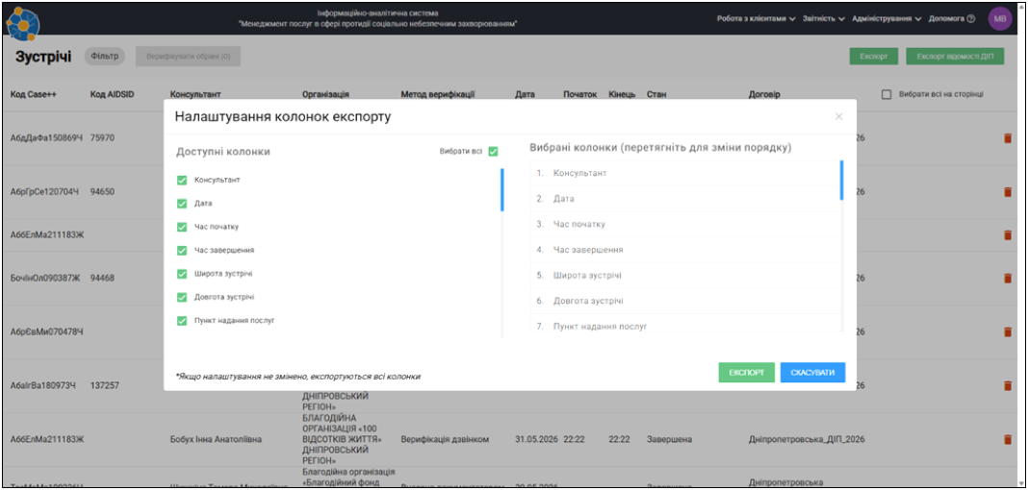The image size is (1028, 490).
Task: Uncheck the Час завершення column checkbox
Action: point(182,251)
